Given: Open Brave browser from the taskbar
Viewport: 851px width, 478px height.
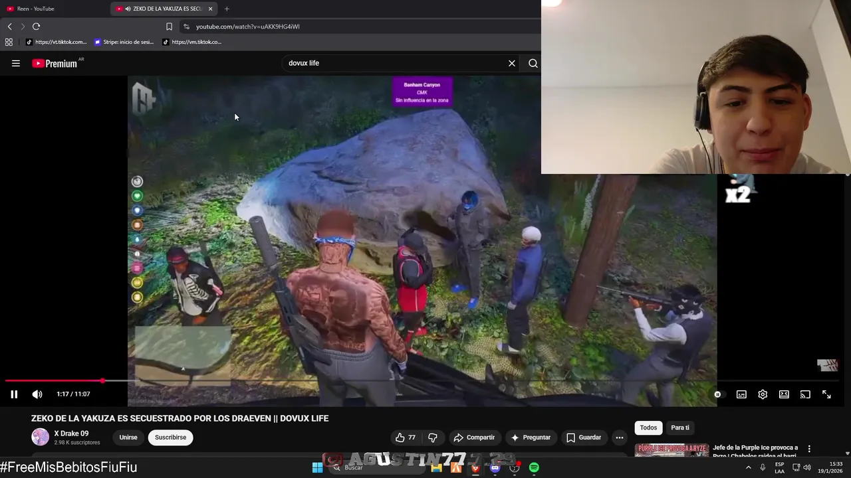Looking at the screenshot, I should 475,467.
